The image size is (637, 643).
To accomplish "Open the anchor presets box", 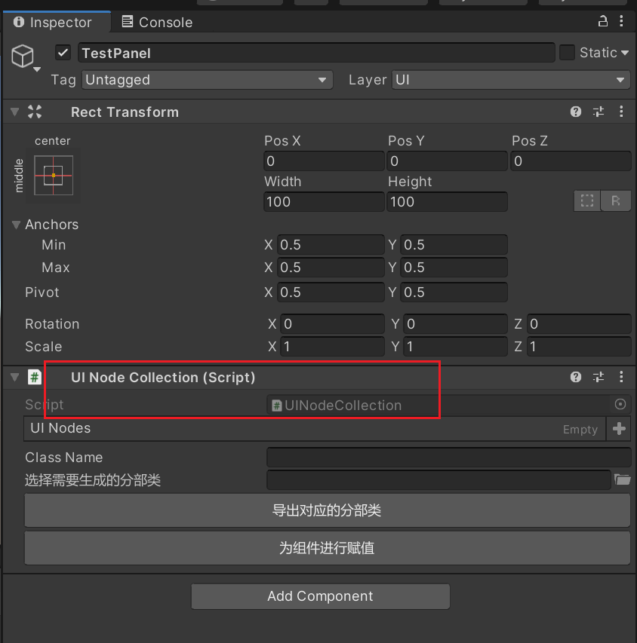I will pos(54,175).
